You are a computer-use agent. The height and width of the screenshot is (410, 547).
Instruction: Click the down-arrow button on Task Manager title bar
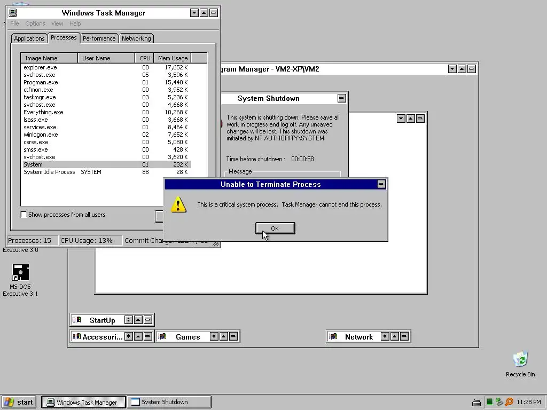point(194,13)
